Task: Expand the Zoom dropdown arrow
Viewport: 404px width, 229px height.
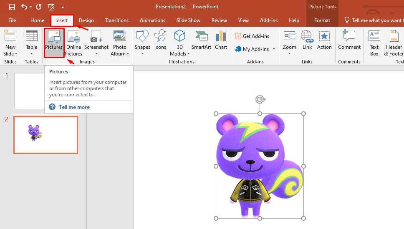Action: coord(289,54)
